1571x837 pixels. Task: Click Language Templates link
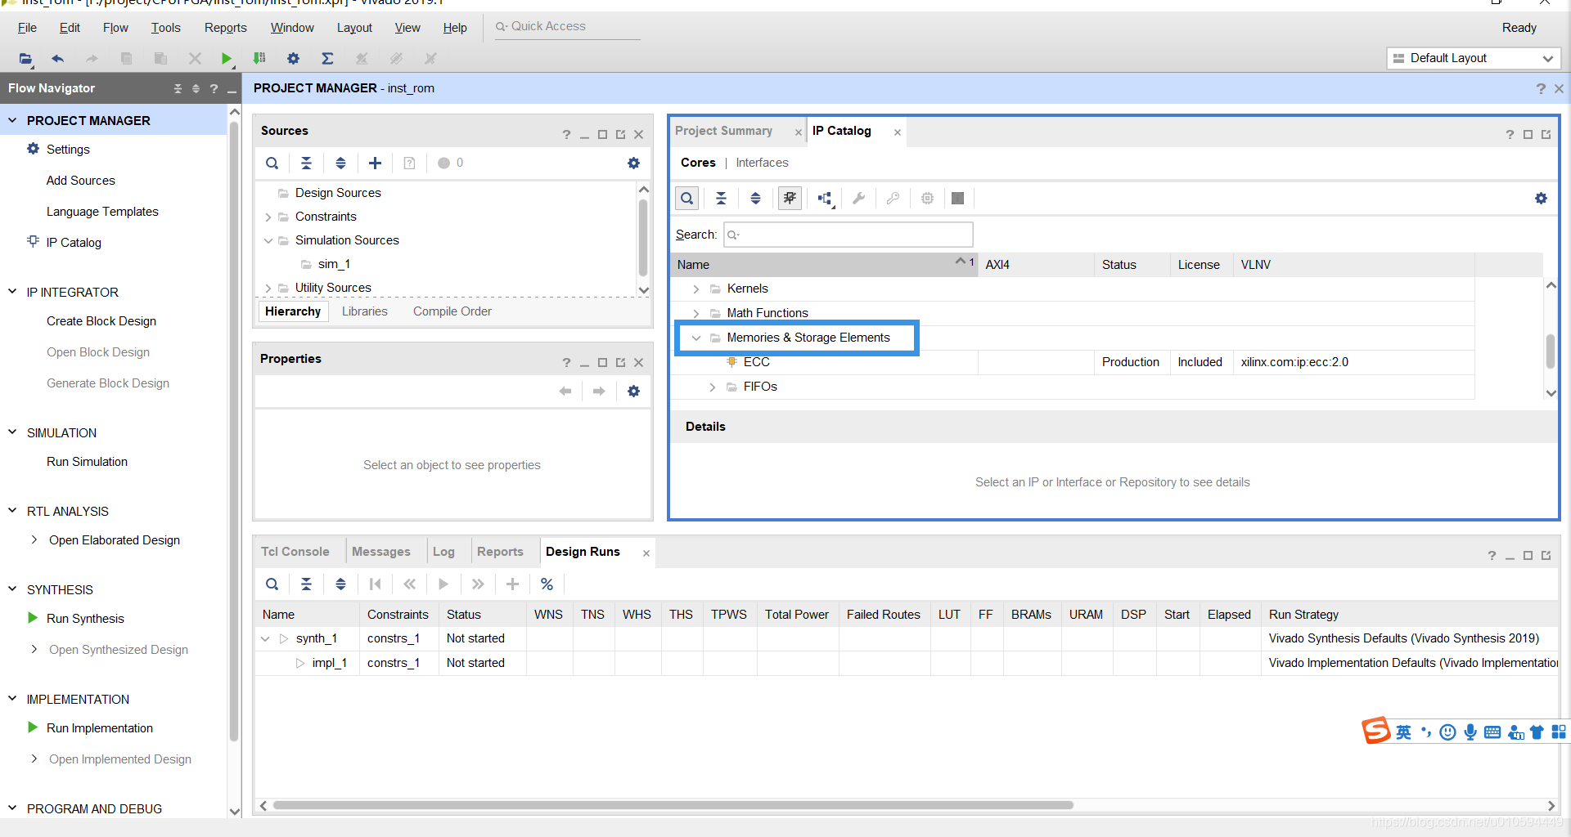point(102,212)
